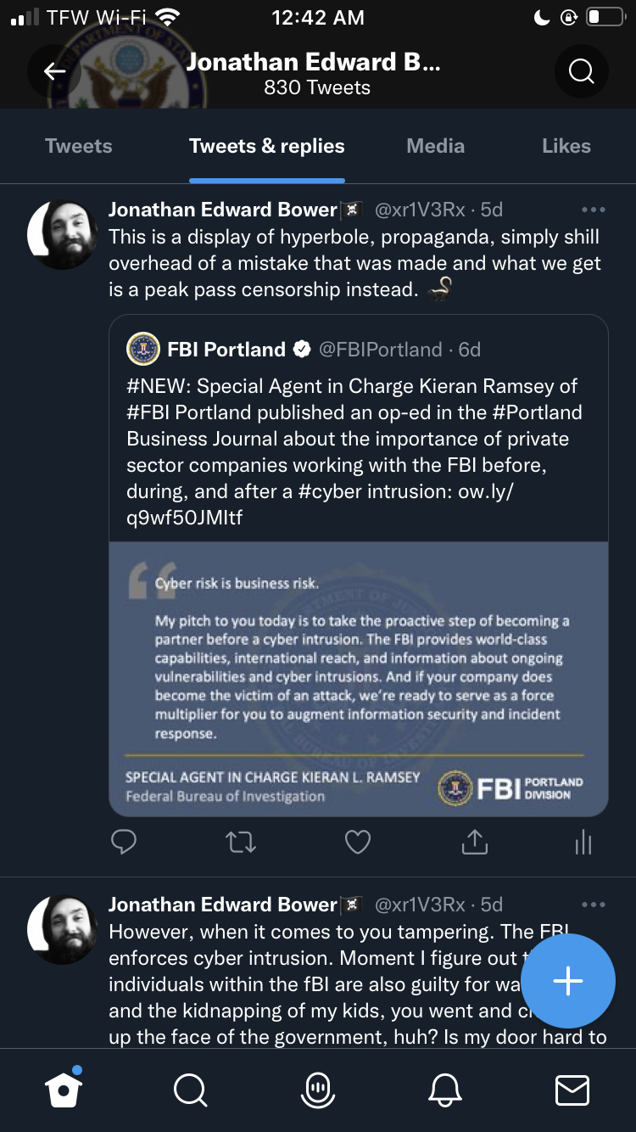View tweet analytics bar chart icon
The image size is (636, 1132).
tap(583, 842)
